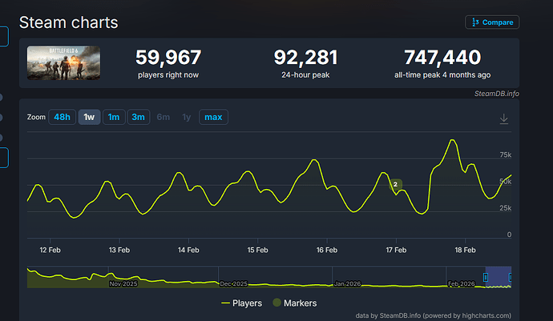Image resolution: width=553 pixels, height=321 pixels.
Task: Click Nov 2025 in the navigator
Action: [123, 283]
